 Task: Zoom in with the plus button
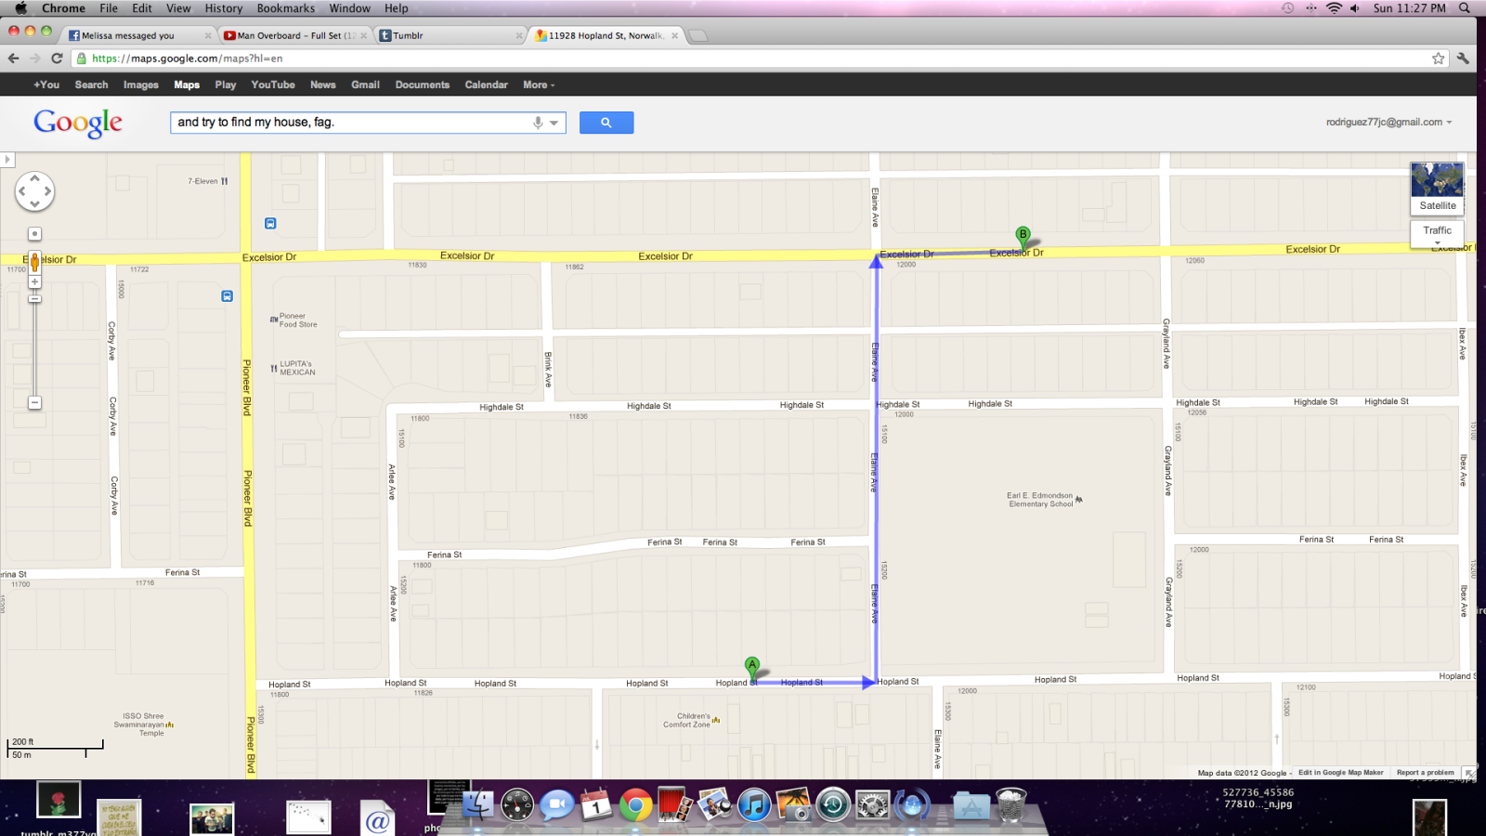coord(34,281)
